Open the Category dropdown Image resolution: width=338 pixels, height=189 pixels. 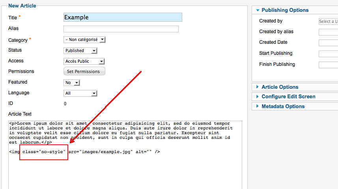(84, 39)
